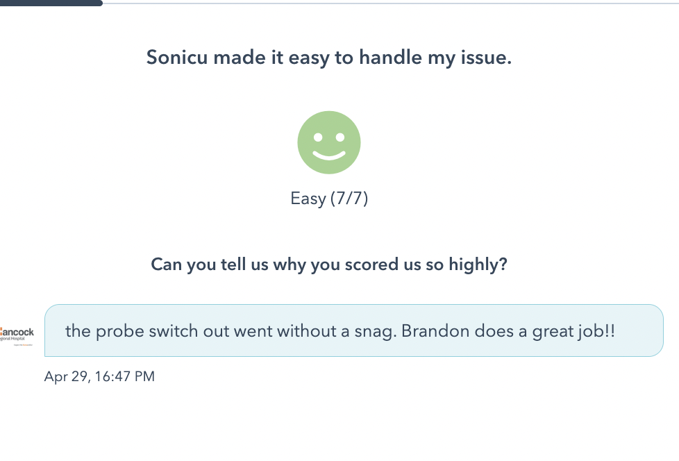Click the heading "Sonicu made it easy" statement
679x461 pixels.
point(328,57)
